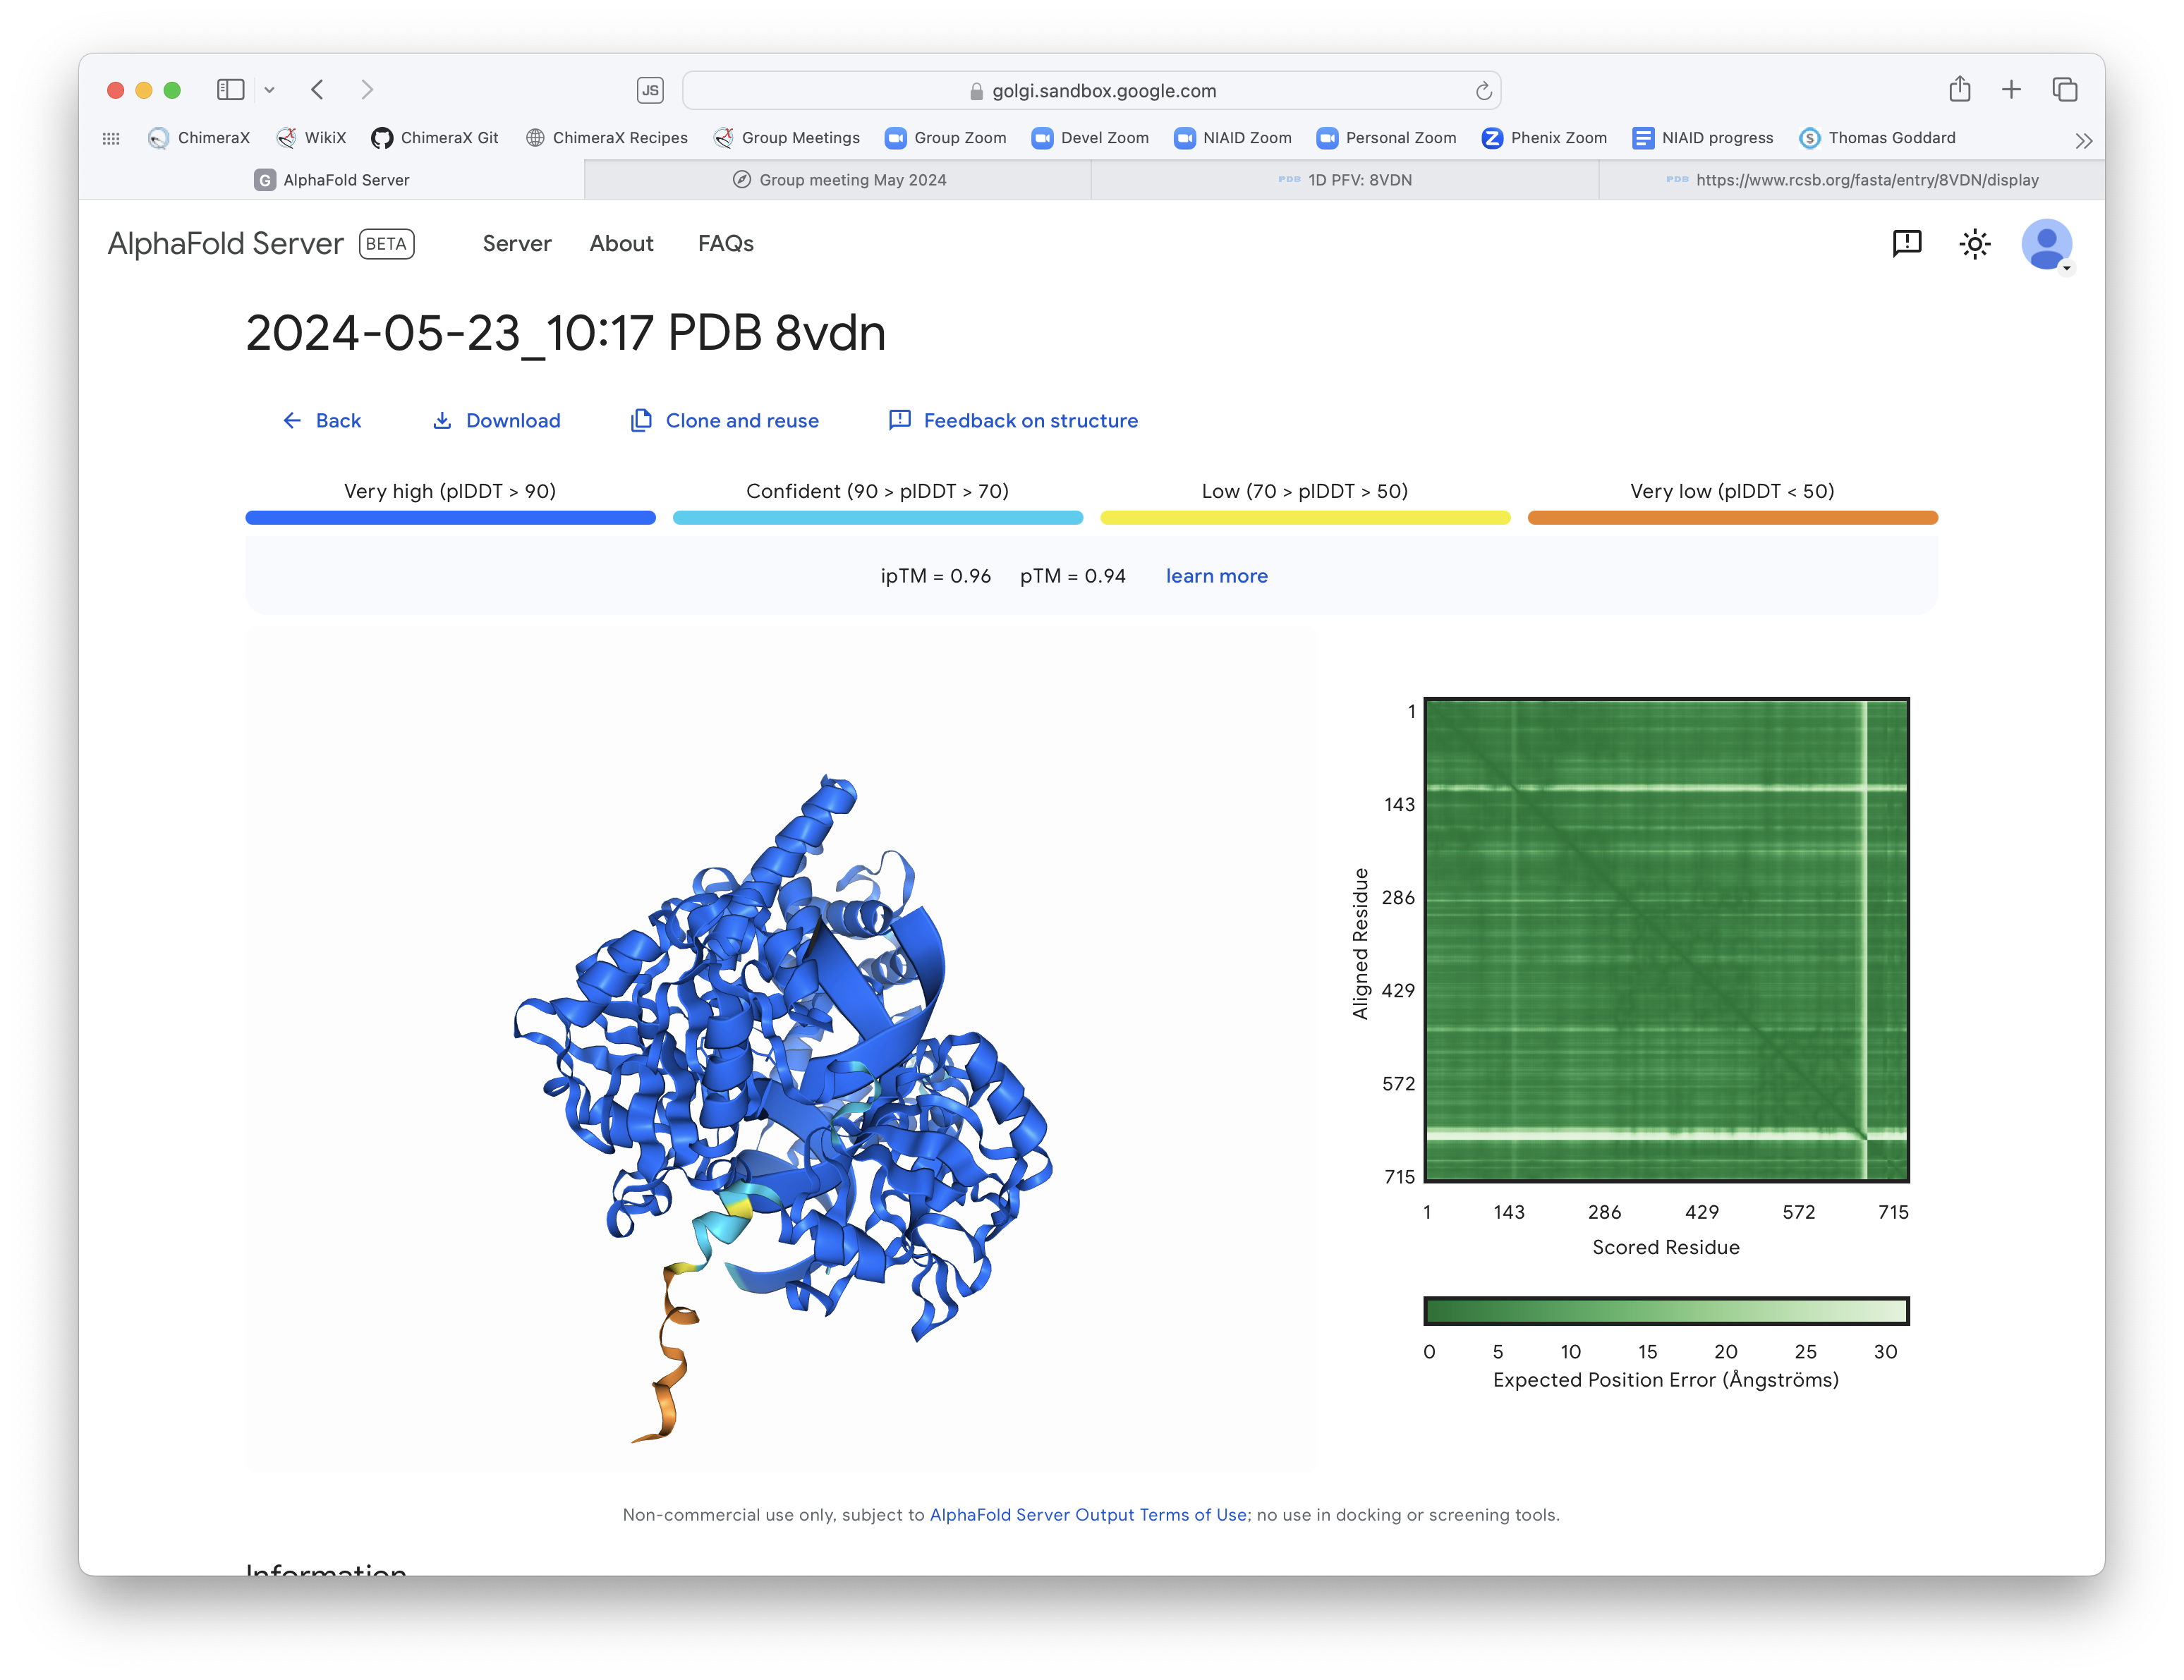Click the Safari sidebar toggle icon
This screenshot has width=2184, height=1680.
(230, 90)
